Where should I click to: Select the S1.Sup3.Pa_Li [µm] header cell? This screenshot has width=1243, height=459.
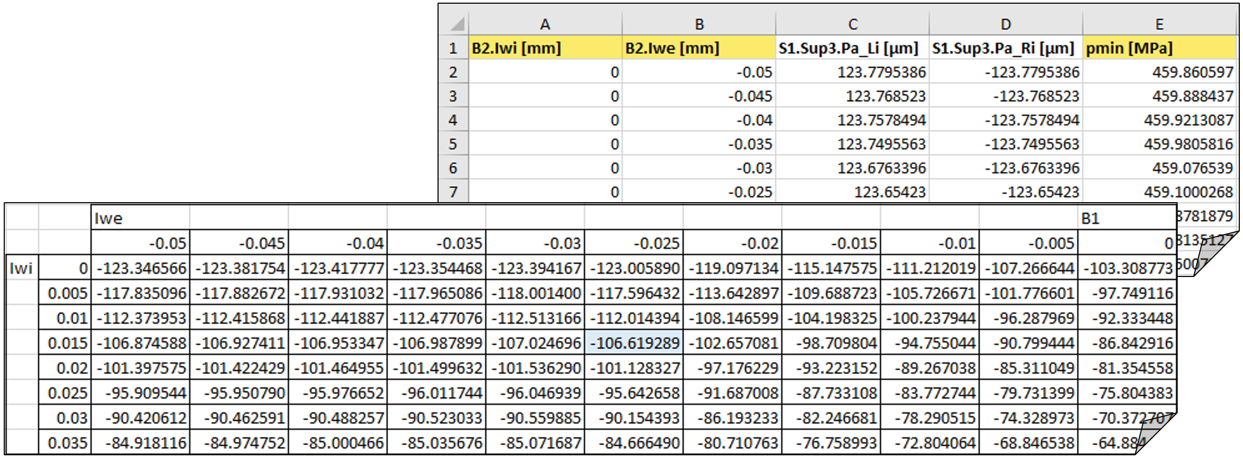click(852, 48)
